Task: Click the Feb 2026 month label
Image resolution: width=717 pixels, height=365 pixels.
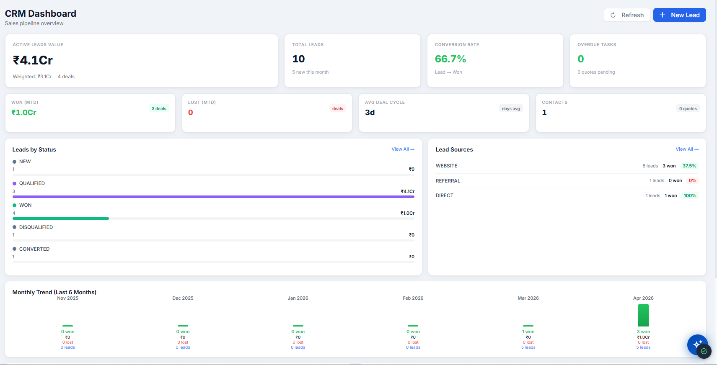Action: click(413, 298)
